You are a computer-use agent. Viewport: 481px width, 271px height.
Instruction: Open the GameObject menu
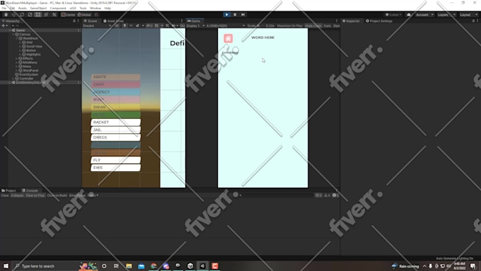tap(38, 8)
